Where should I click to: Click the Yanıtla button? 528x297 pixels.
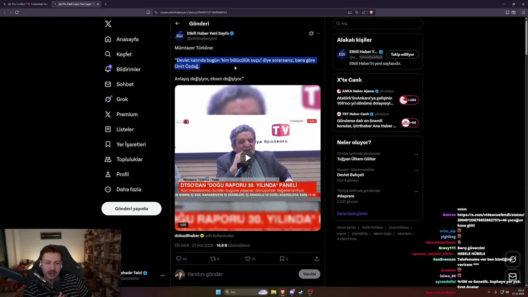pyautogui.click(x=309, y=274)
